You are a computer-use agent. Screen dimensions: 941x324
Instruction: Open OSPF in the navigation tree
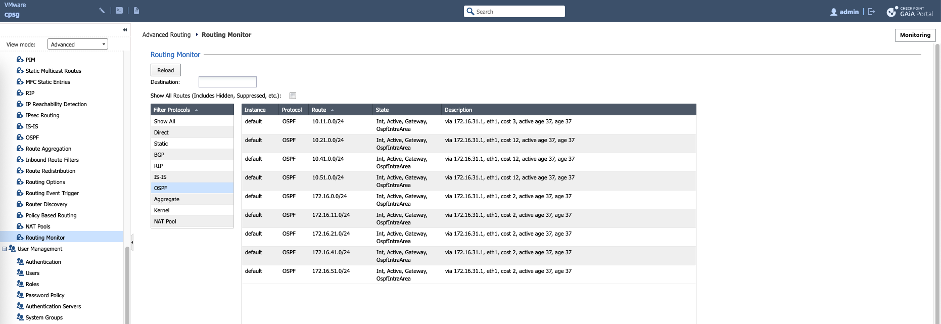(32, 137)
